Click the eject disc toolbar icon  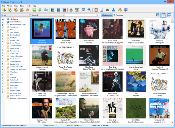click(28, 10)
